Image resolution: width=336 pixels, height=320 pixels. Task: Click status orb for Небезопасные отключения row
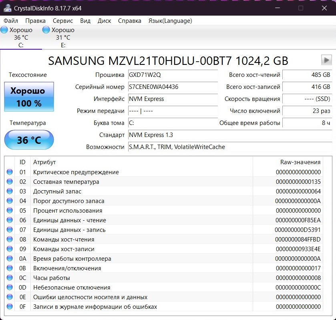tap(10, 288)
